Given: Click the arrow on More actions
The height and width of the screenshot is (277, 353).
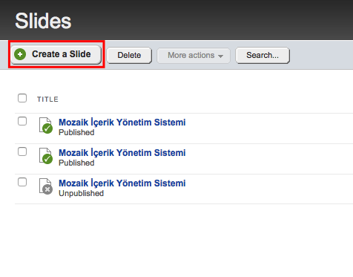Looking at the screenshot, I should click(220, 56).
